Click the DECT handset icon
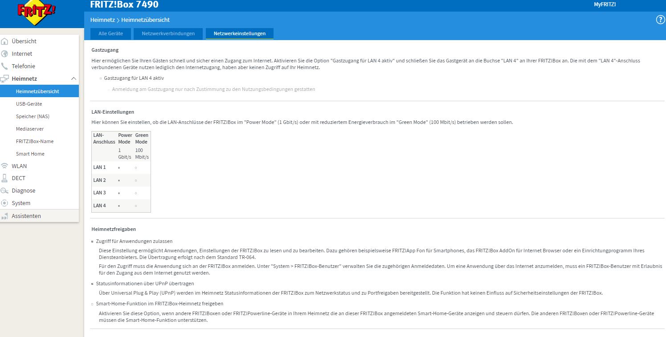 [x=5, y=178]
